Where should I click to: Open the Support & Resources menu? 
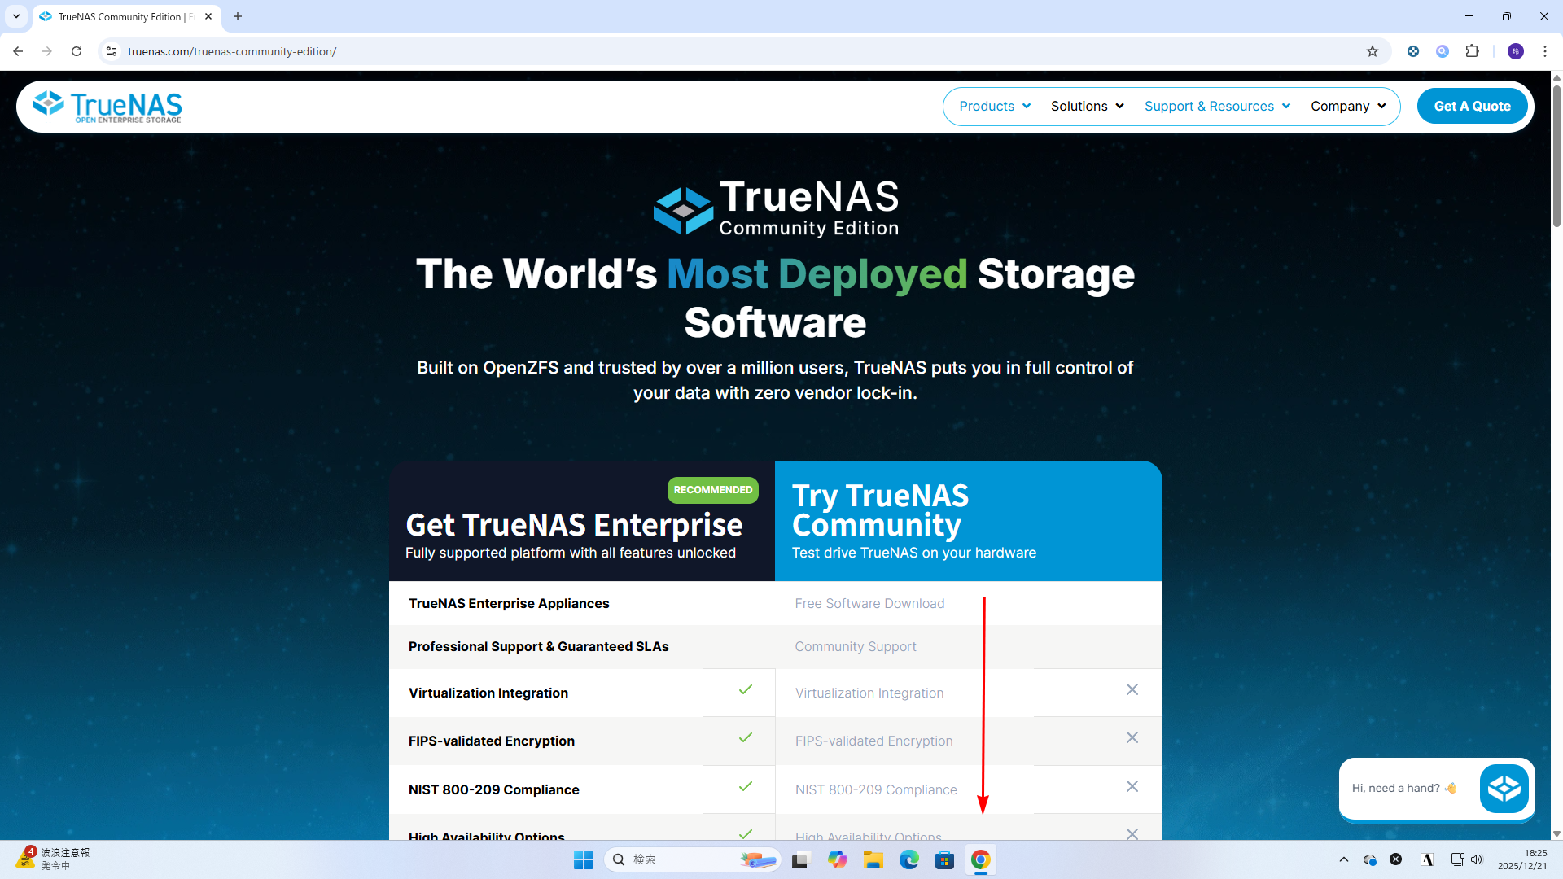[x=1216, y=107]
